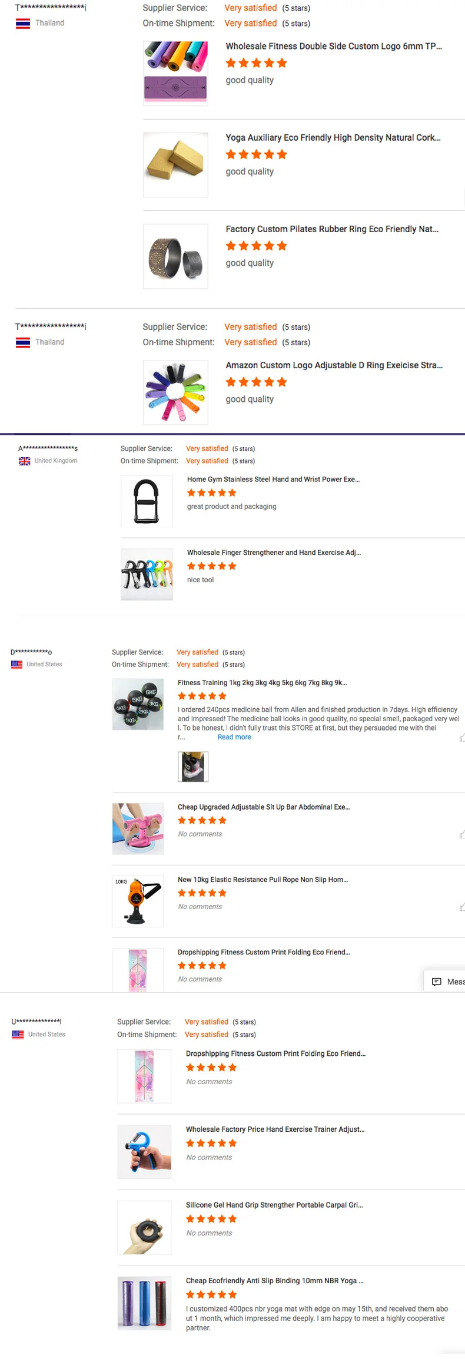
Task: Mark the Resistance Pull Rope review helpful
Action: coord(462,907)
